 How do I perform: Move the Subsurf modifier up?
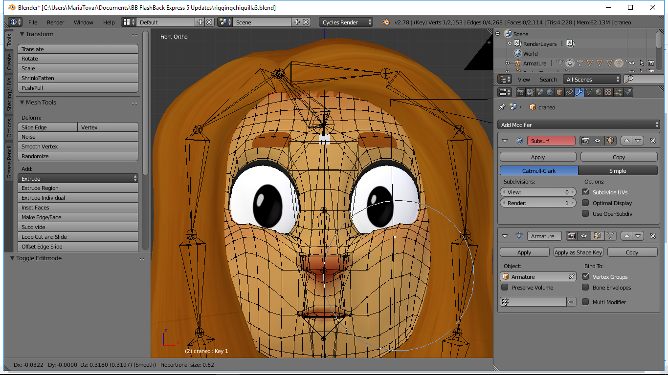click(626, 141)
